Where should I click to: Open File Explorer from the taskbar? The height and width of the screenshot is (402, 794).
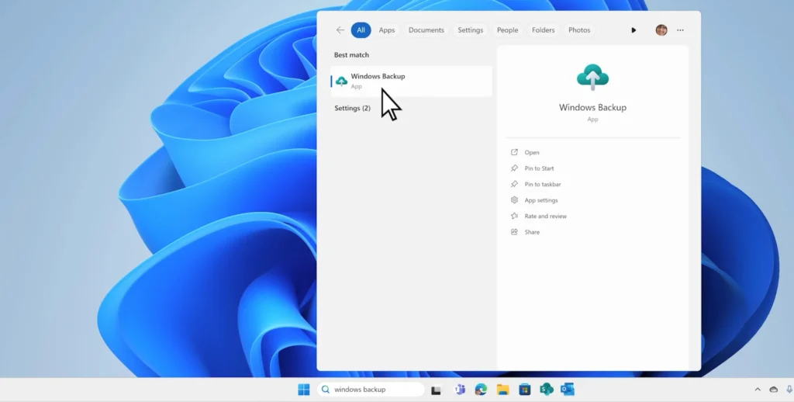[x=502, y=390]
